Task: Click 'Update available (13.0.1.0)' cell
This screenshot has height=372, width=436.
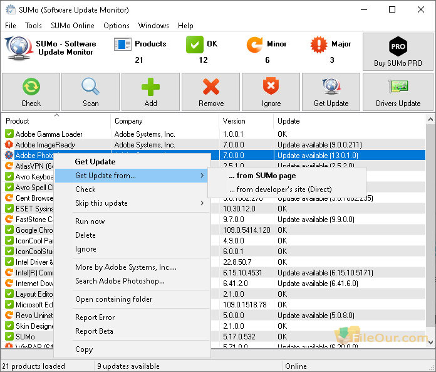Action: 318,156
